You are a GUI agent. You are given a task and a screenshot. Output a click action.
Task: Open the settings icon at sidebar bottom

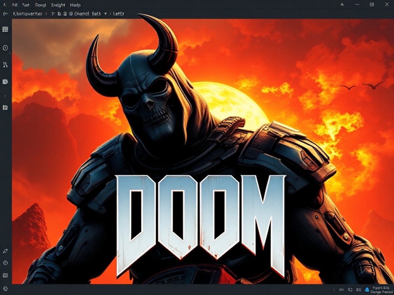[x=5, y=289]
